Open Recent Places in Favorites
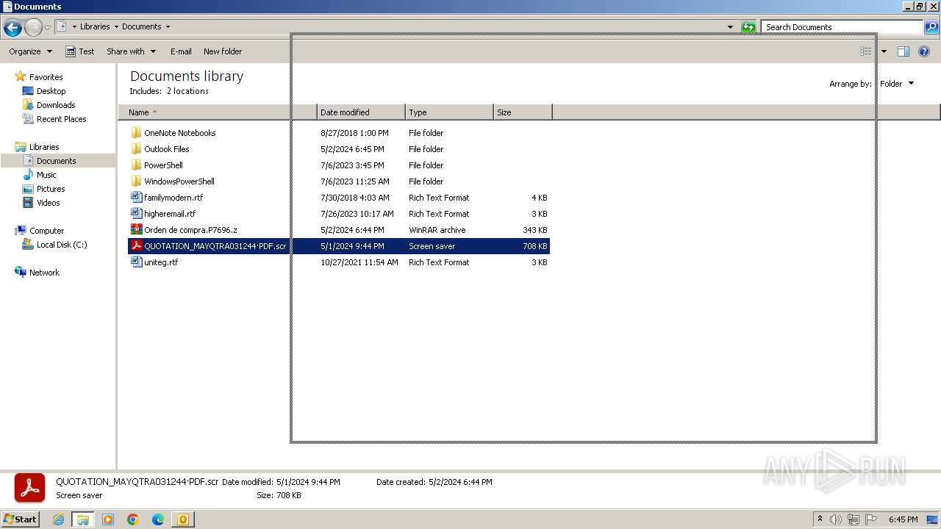Screen dimensions: 941x529 click(61, 119)
